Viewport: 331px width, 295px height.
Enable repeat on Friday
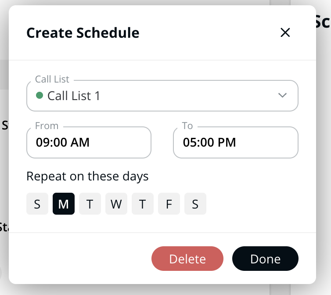169,204
